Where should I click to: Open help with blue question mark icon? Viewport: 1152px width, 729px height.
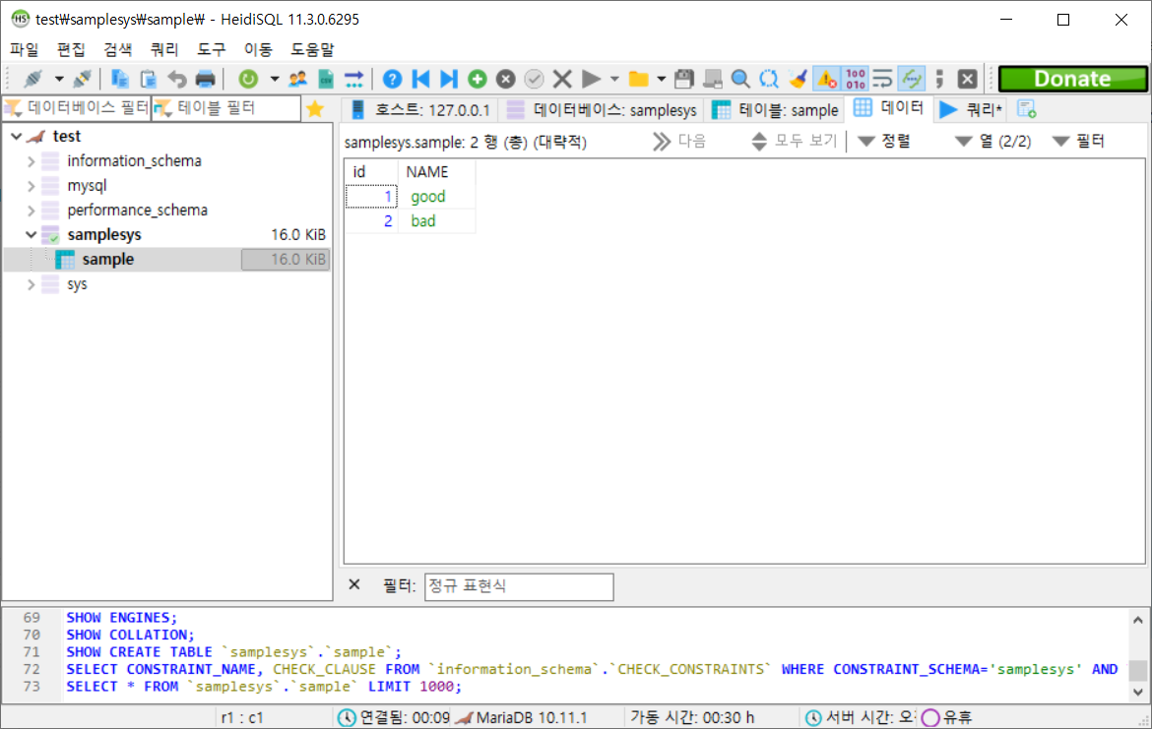click(392, 79)
